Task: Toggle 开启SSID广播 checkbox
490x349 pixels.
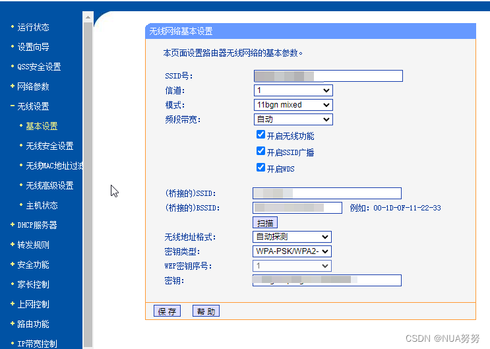Action: (x=260, y=151)
